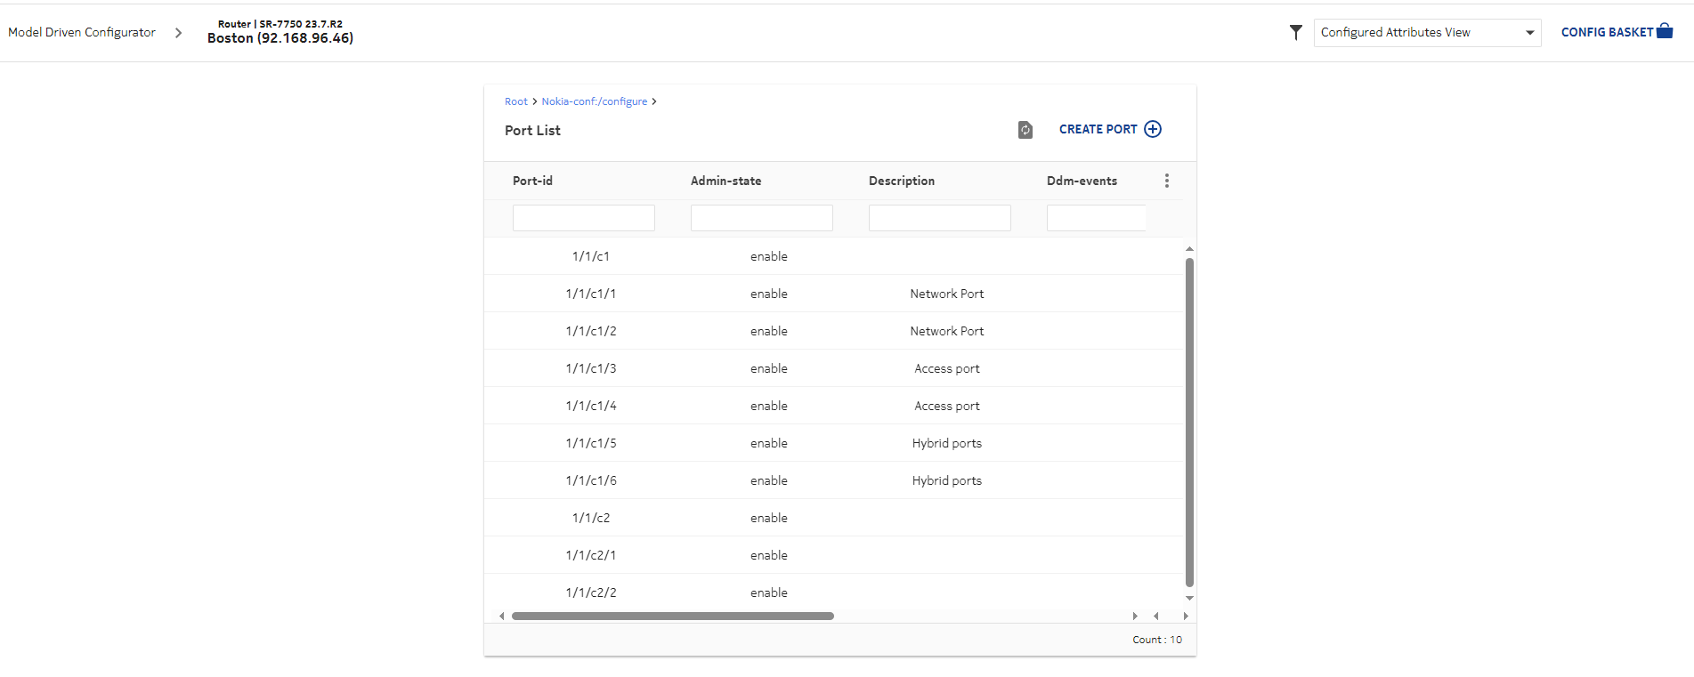
Task: Open the Config Basket
Action: click(x=1617, y=32)
